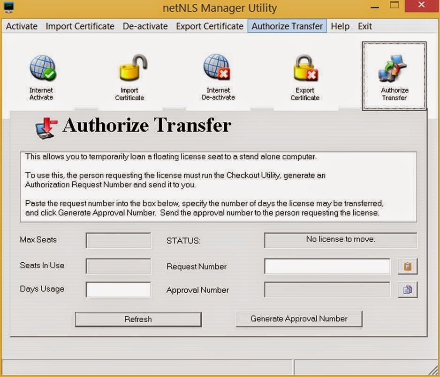Open the De-activate menu
440x377 pixels.
click(145, 26)
